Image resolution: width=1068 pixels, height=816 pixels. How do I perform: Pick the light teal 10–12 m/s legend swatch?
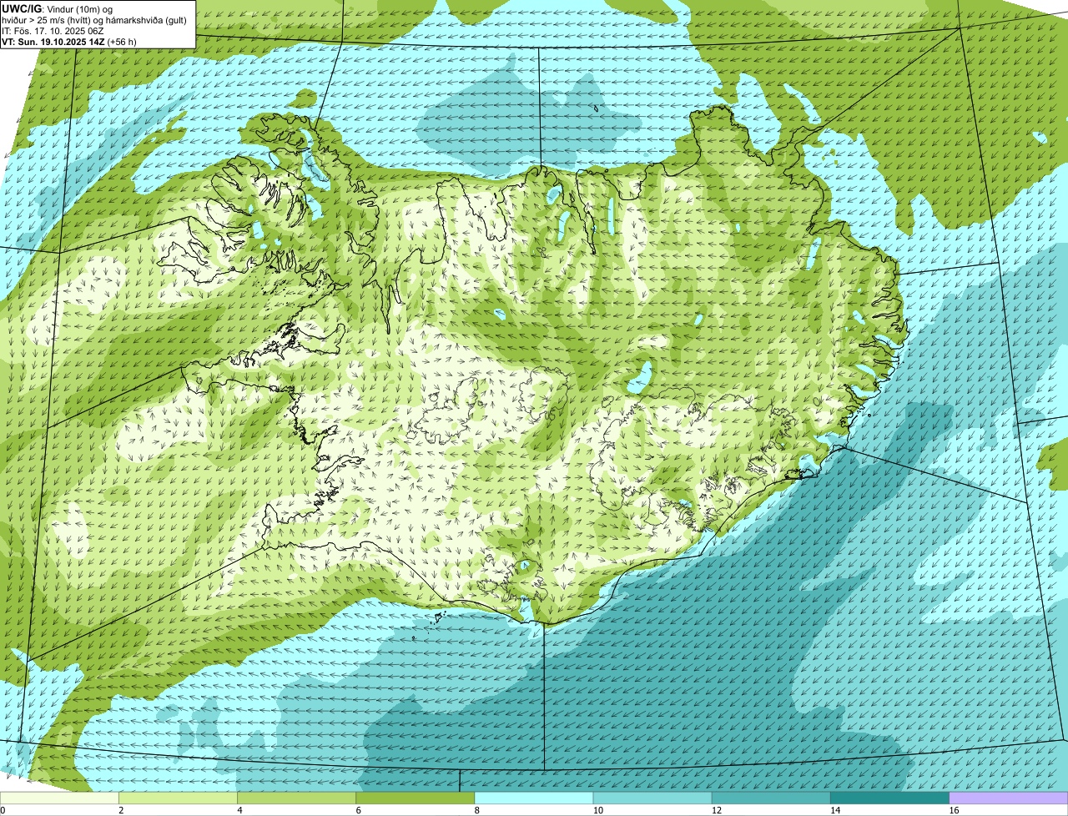click(652, 798)
